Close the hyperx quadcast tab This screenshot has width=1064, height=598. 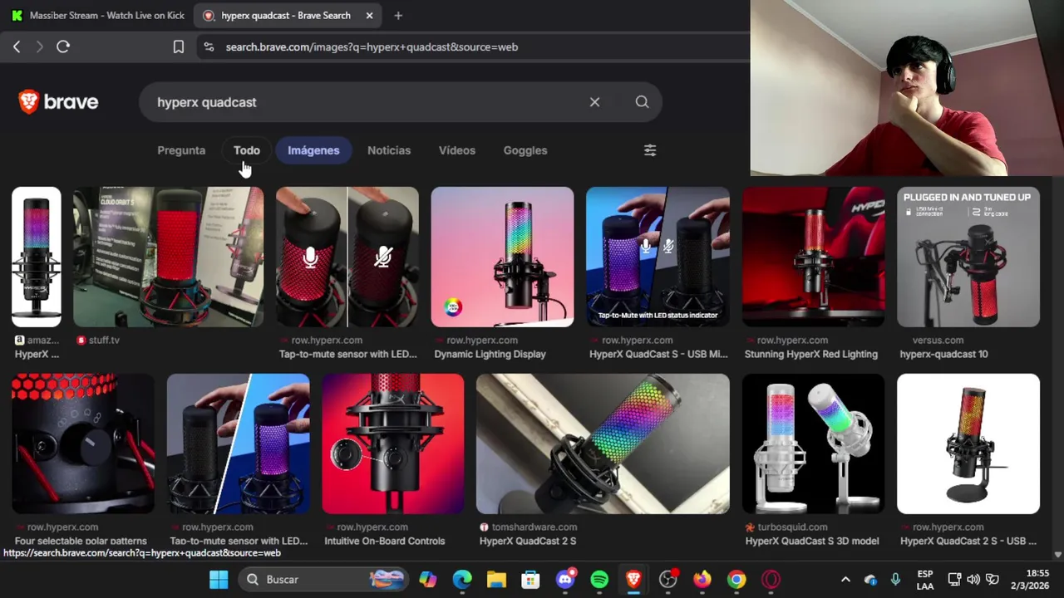(369, 15)
